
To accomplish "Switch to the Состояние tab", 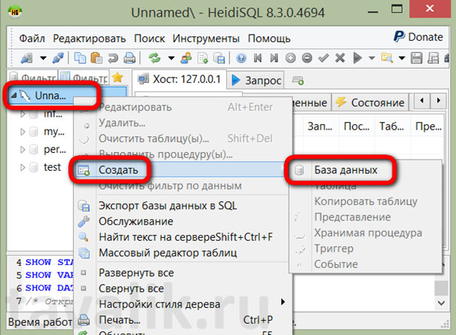I will 370,102.
